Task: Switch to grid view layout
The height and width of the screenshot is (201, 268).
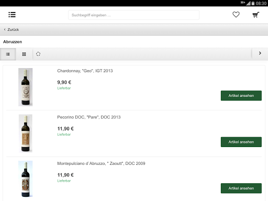Action: 24,54
